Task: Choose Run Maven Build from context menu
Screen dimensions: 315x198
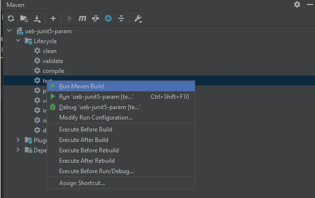Action: [121, 86]
